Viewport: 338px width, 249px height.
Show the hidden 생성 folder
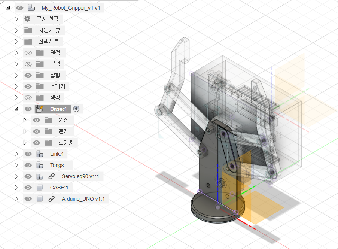(x=28, y=98)
